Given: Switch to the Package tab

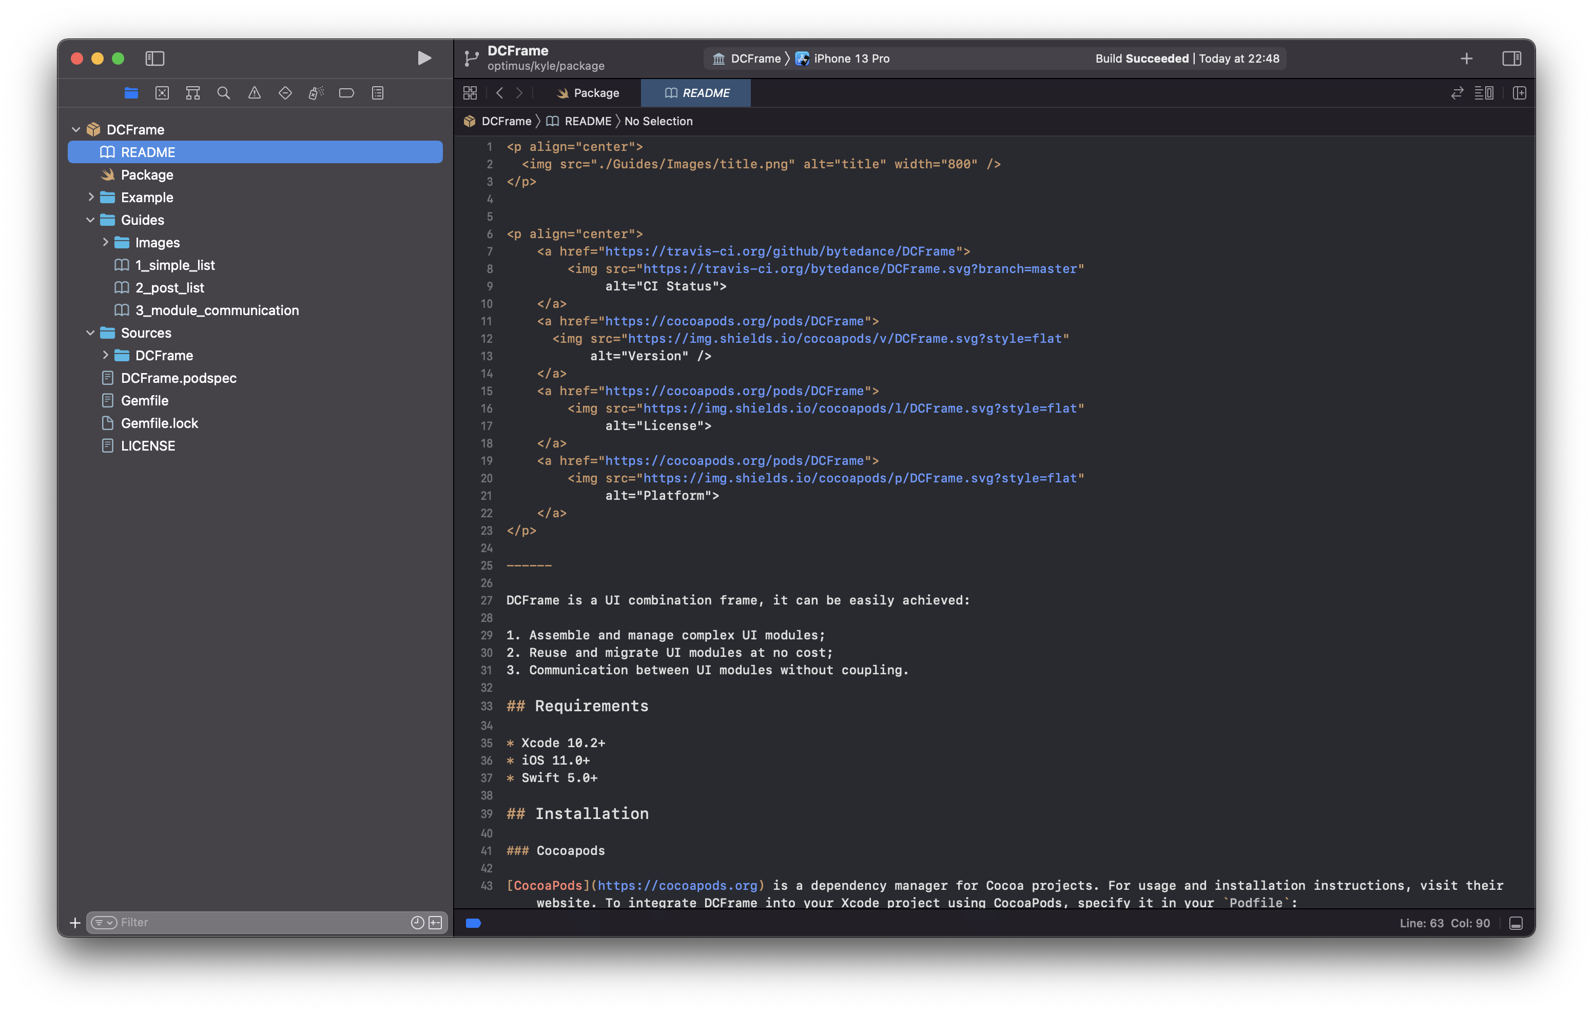Looking at the screenshot, I should (x=588, y=93).
